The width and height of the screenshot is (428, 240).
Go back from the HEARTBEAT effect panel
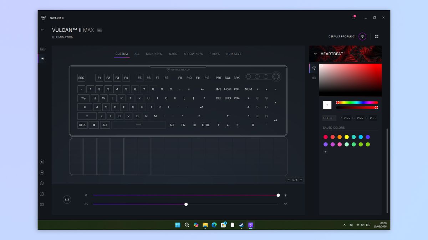tap(316, 54)
